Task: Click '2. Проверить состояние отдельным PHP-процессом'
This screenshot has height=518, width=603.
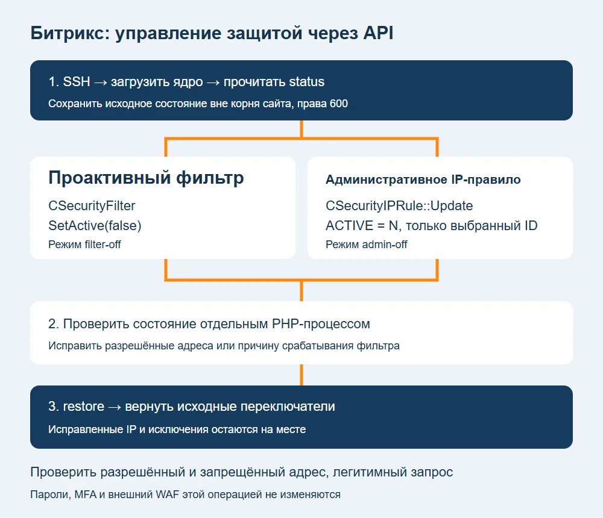Action: (209, 324)
